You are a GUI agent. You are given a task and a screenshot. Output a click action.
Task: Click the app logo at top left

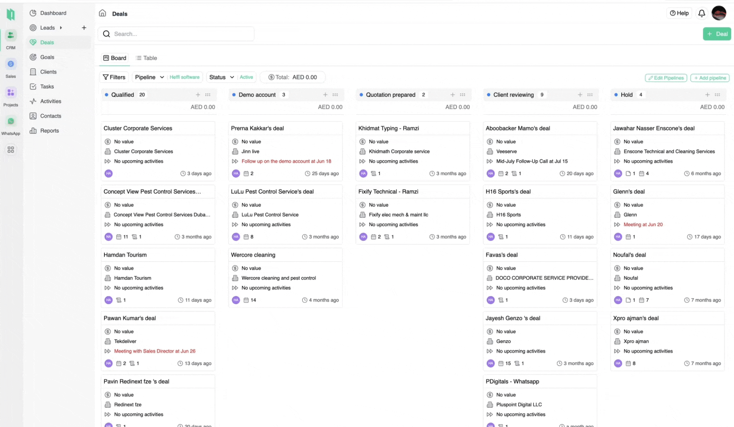11,14
